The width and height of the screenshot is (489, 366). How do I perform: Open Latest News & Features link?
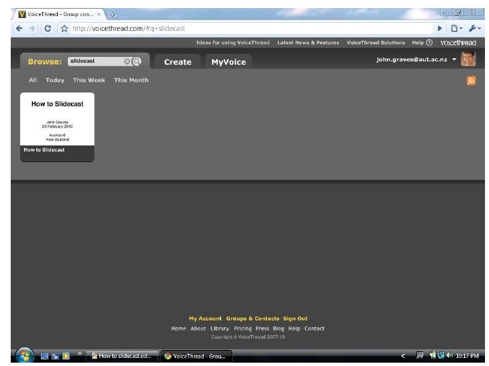(308, 43)
